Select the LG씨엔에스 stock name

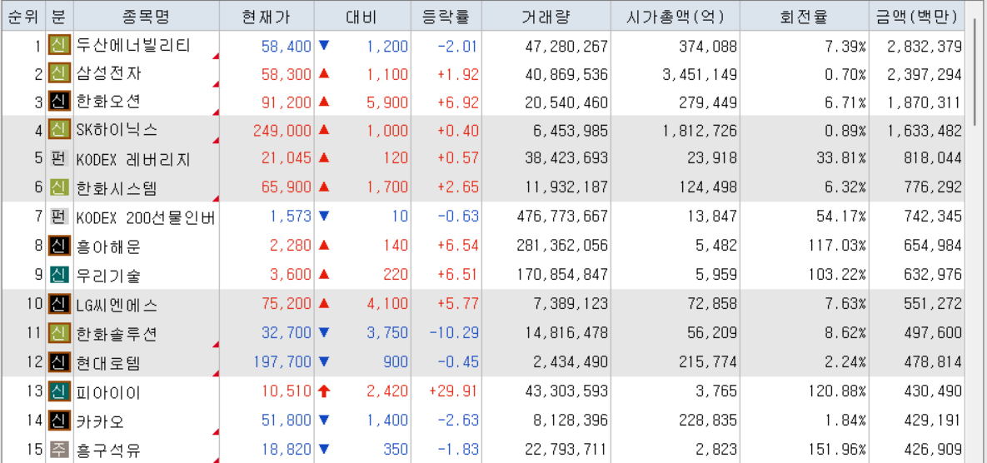tap(117, 306)
